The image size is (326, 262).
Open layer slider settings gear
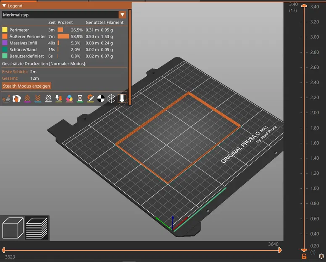point(321,256)
